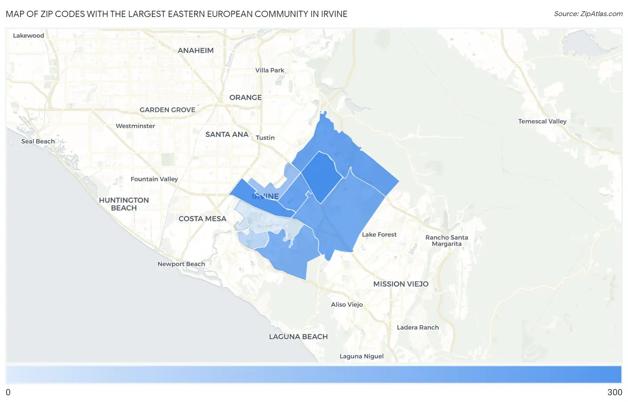Click the ANAHEIM city label

196,51
